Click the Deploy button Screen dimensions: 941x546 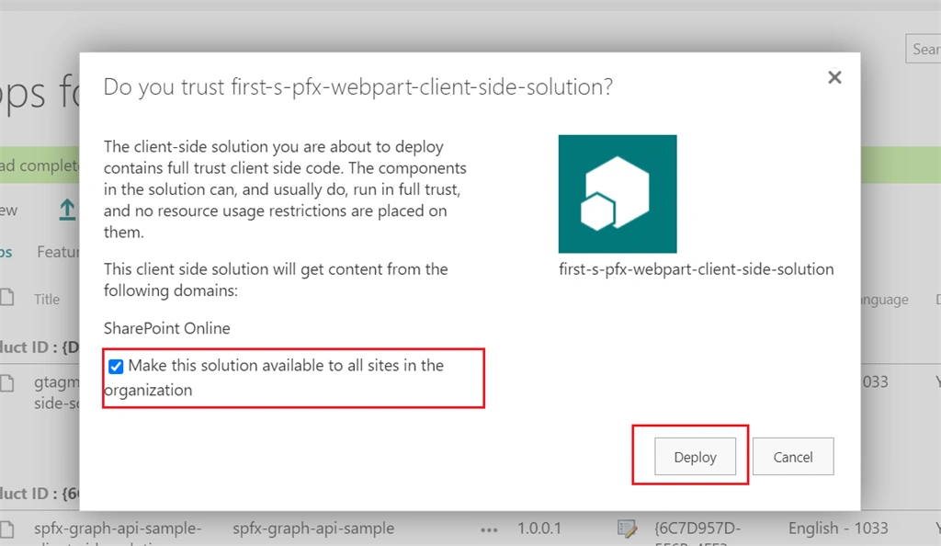[695, 457]
